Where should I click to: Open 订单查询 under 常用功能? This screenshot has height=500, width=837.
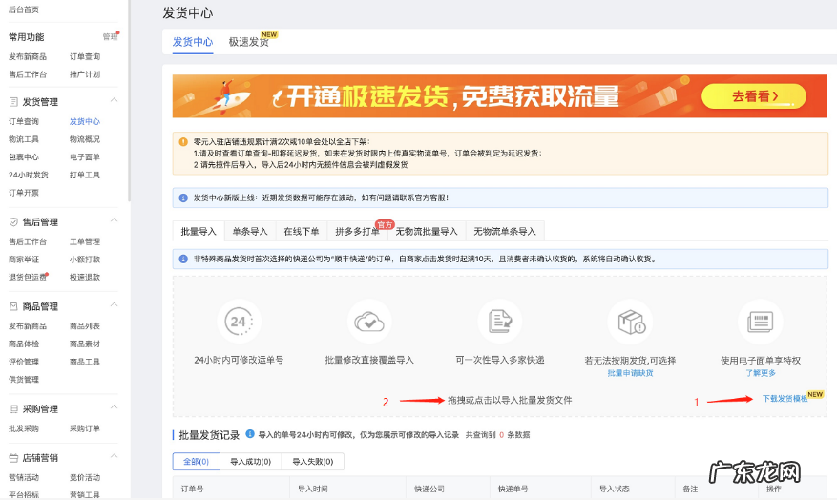85,56
